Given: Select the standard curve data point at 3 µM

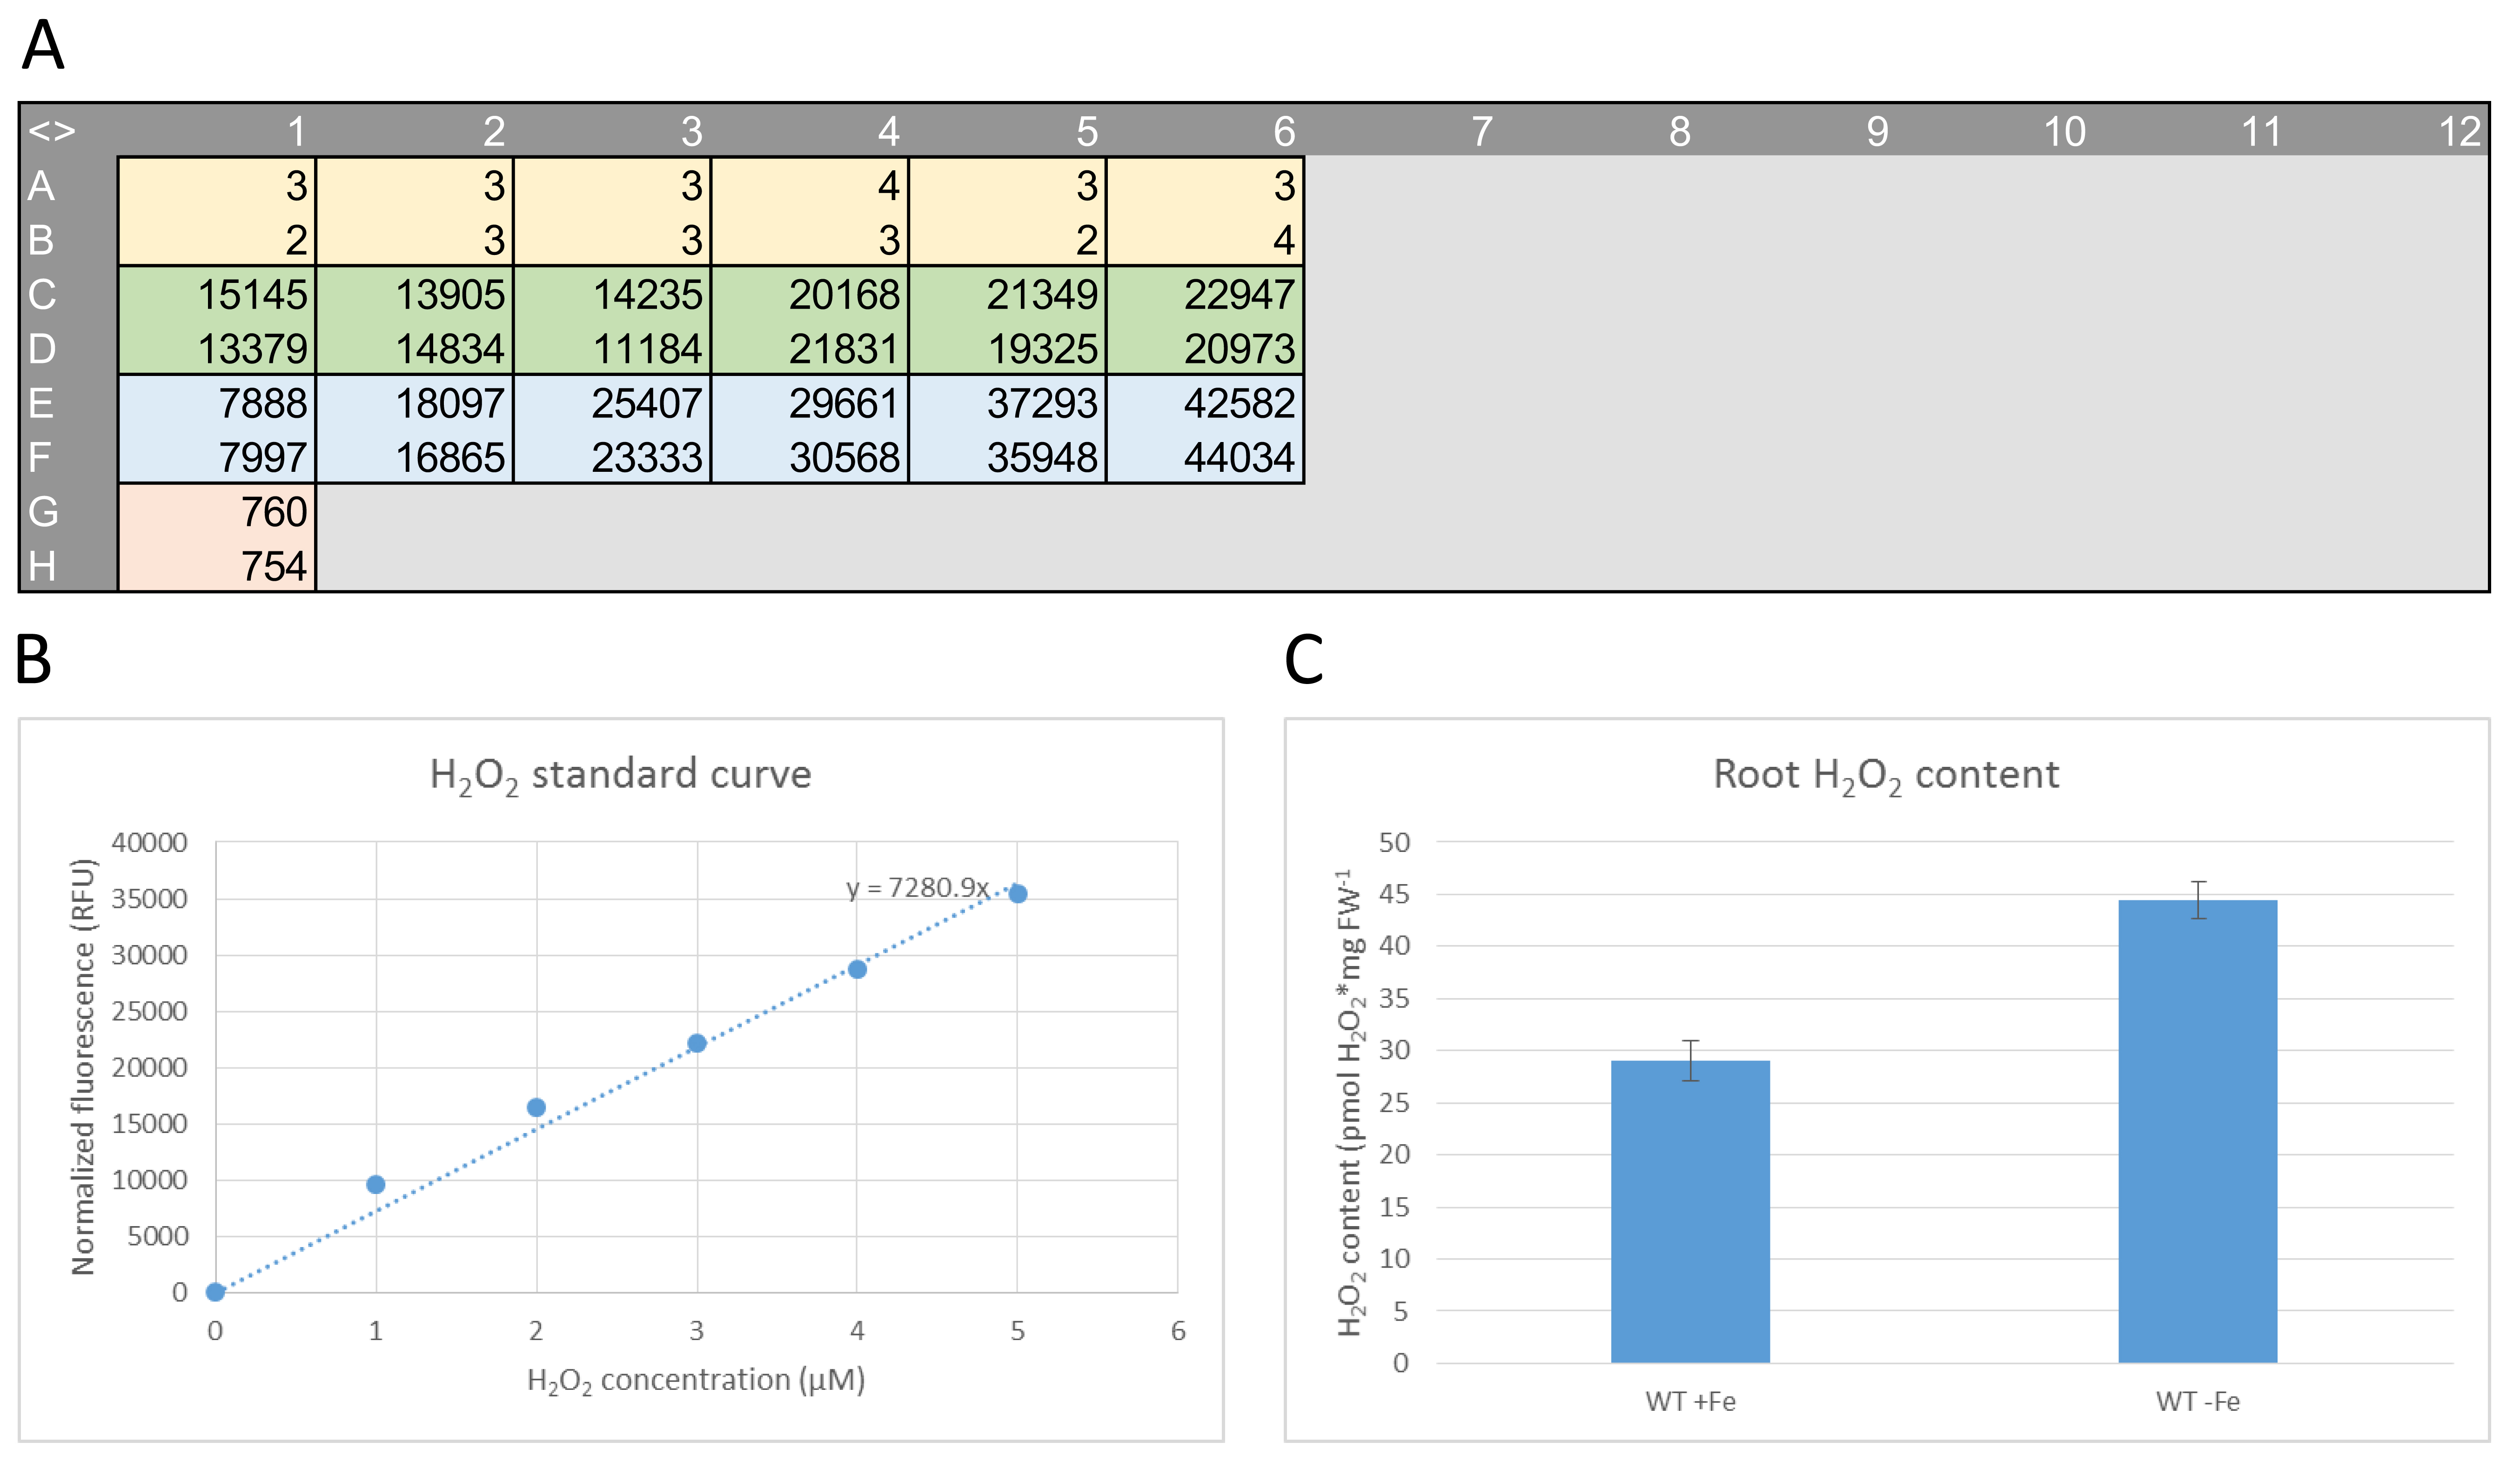Looking at the screenshot, I should pyautogui.click(x=697, y=1043).
